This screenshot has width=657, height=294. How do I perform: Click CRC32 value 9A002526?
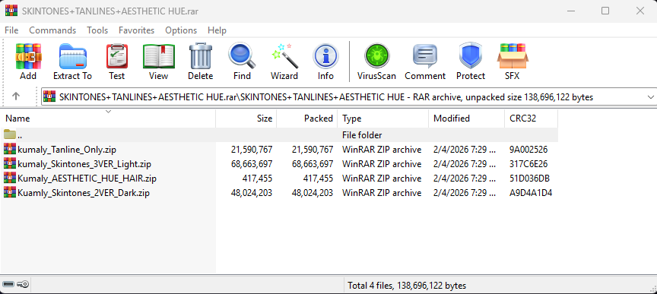(528, 149)
